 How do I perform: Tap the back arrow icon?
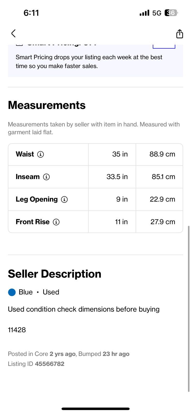point(13,33)
